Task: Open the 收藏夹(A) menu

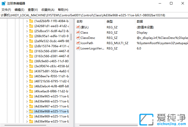Action: coord(48,10)
